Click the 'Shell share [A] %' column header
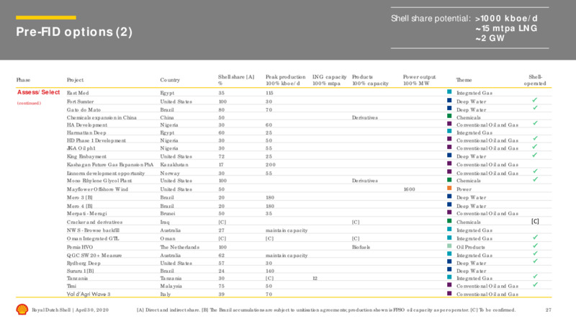The height and width of the screenshot is (324, 576). [x=236, y=80]
